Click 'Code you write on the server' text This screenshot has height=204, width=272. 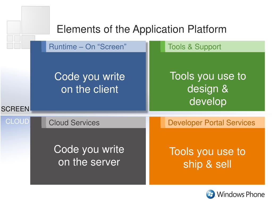pyautogui.click(x=89, y=156)
